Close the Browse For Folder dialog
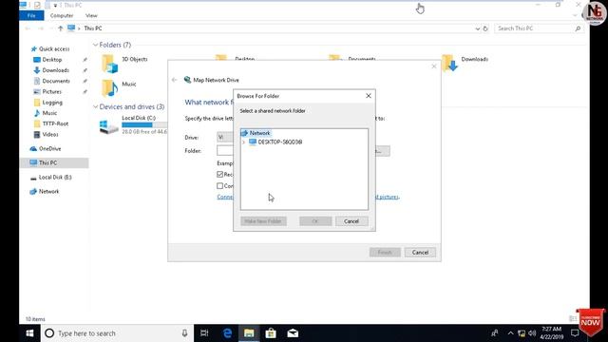 pos(369,96)
